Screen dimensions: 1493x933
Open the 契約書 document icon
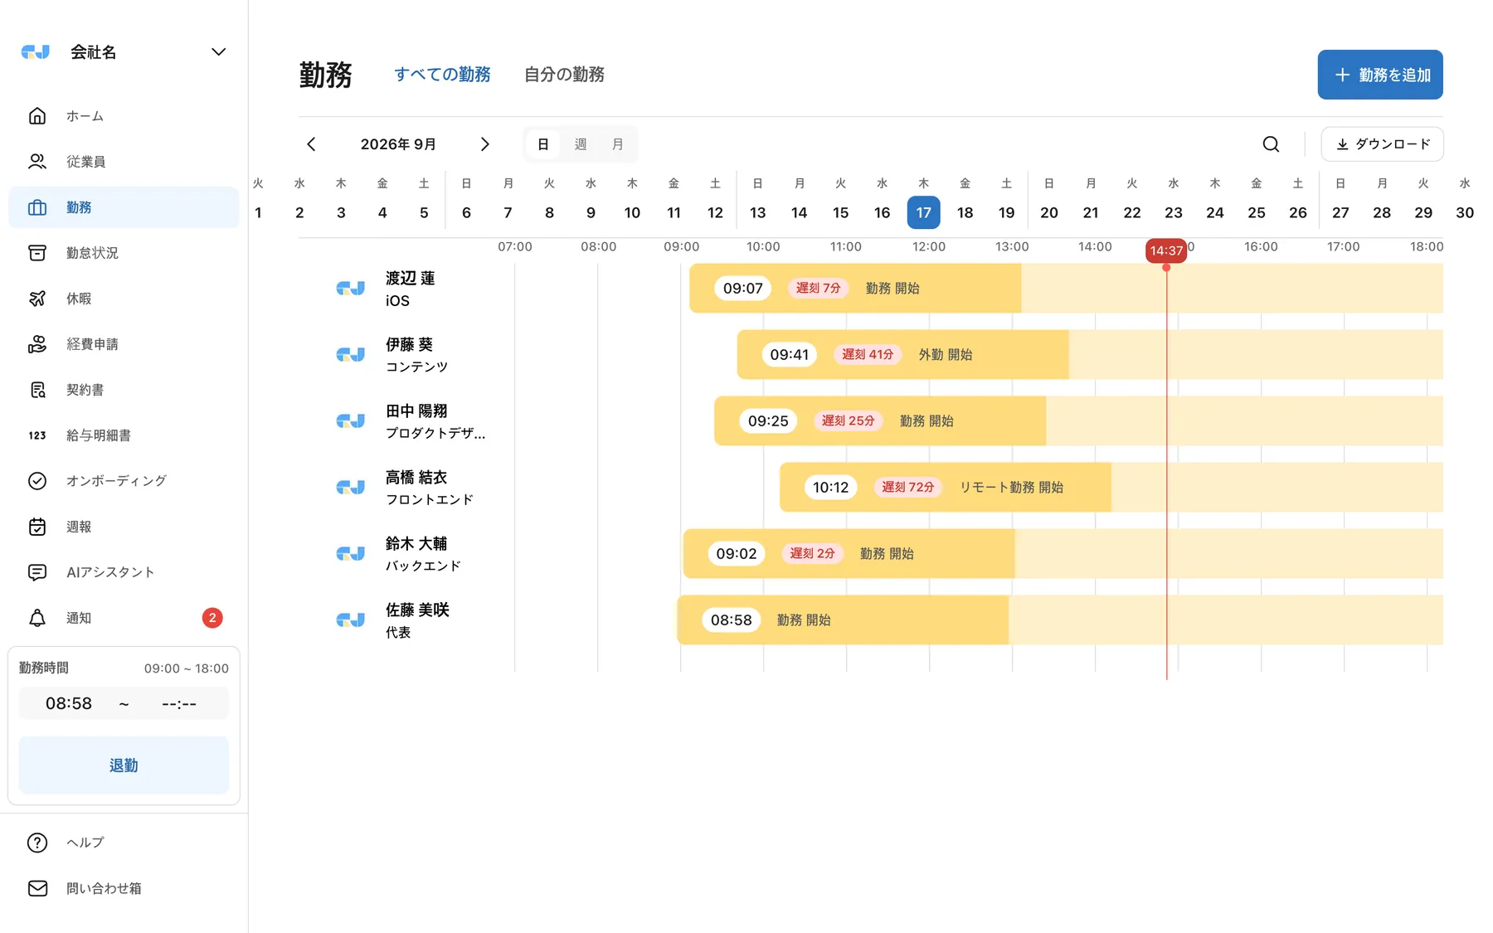37,390
